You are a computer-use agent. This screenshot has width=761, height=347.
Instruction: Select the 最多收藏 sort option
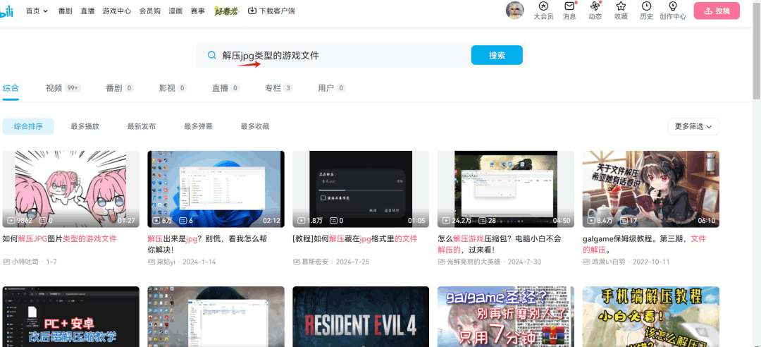click(x=254, y=126)
